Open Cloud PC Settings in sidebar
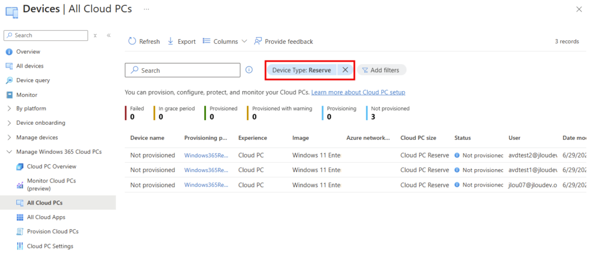Screen dimensions: 592x253 pos(50,246)
